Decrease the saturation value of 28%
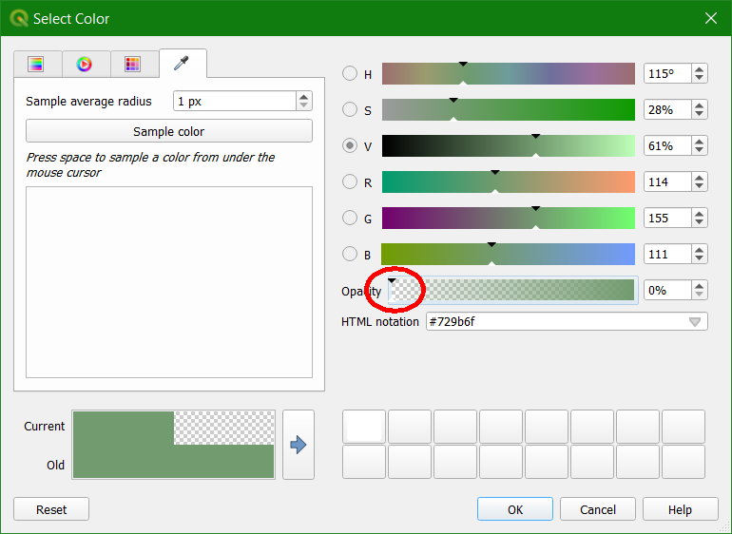The width and height of the screenshot is (732, 534). (699, 114)
